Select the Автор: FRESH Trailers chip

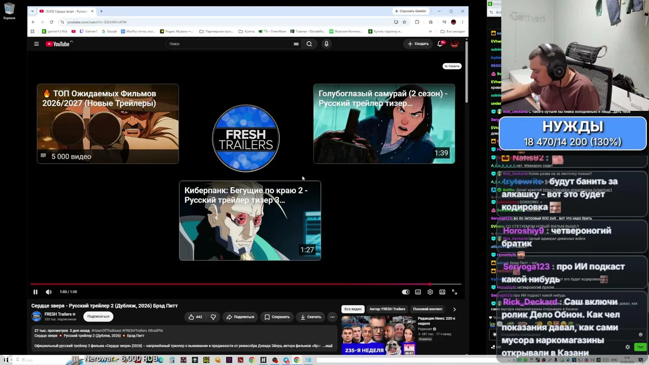pos(387,309)
